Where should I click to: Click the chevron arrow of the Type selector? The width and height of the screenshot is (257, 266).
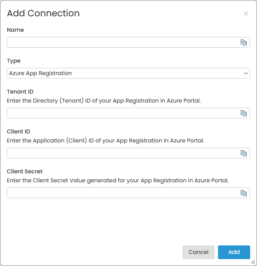[x=246, y=73]
